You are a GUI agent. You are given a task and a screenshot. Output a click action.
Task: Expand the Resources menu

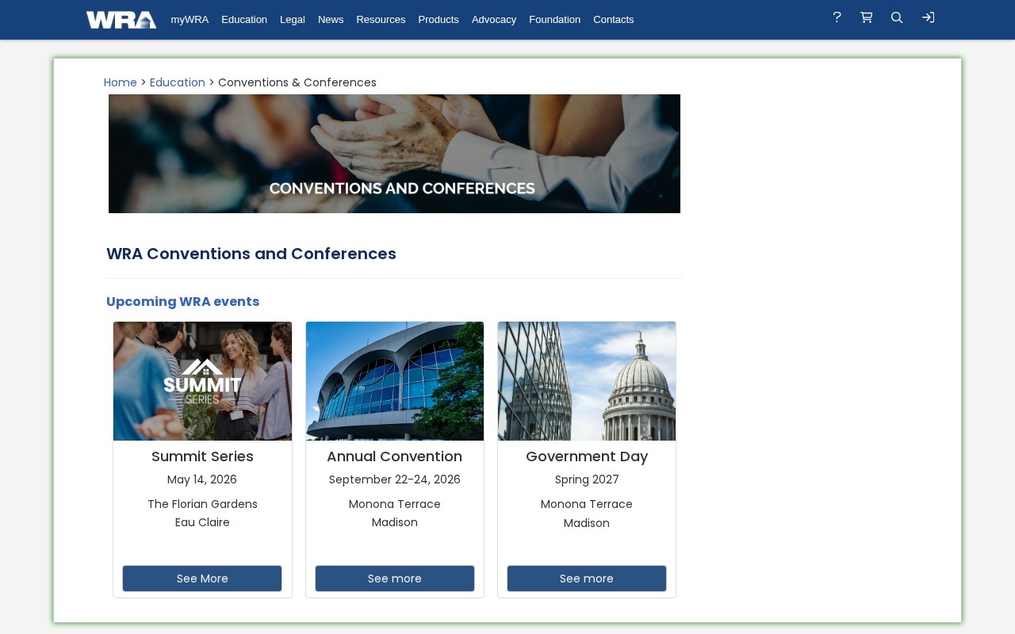point(381,20)
